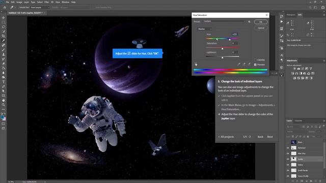
Task: Click Cancel in the Hue/Saturation dialog
Action: point(261,28)
